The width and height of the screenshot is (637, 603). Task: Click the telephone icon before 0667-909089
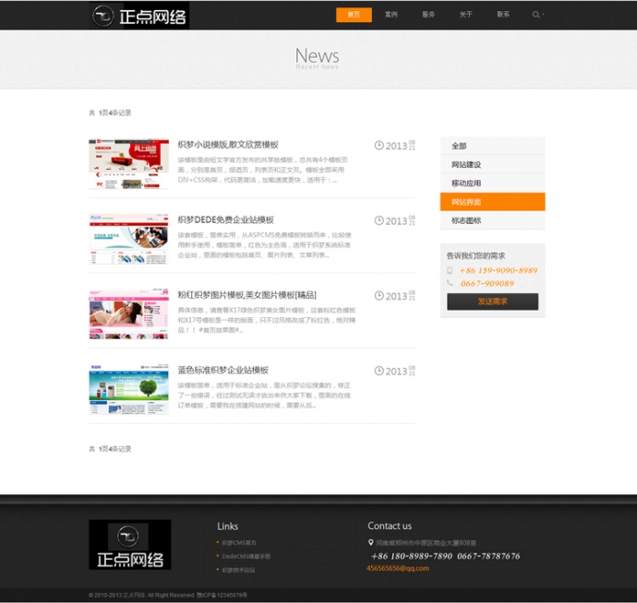450,283
